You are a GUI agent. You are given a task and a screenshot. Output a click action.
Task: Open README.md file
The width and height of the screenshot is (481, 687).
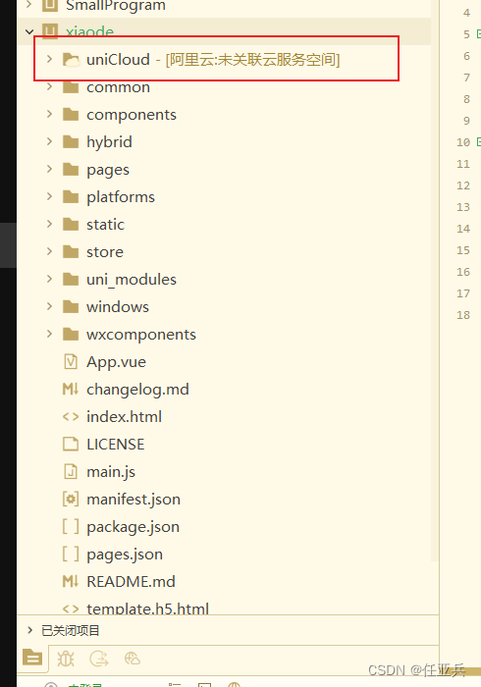[131, 581]
